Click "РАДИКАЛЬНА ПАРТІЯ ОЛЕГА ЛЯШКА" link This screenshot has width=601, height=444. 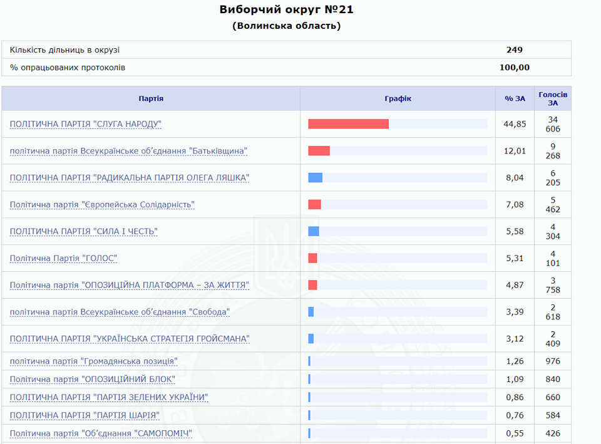click(x=130, y=178)
